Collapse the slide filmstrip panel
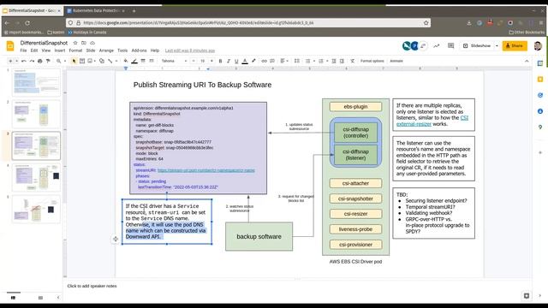This screenshot has width=548, height=308. (x=58, y=298)
